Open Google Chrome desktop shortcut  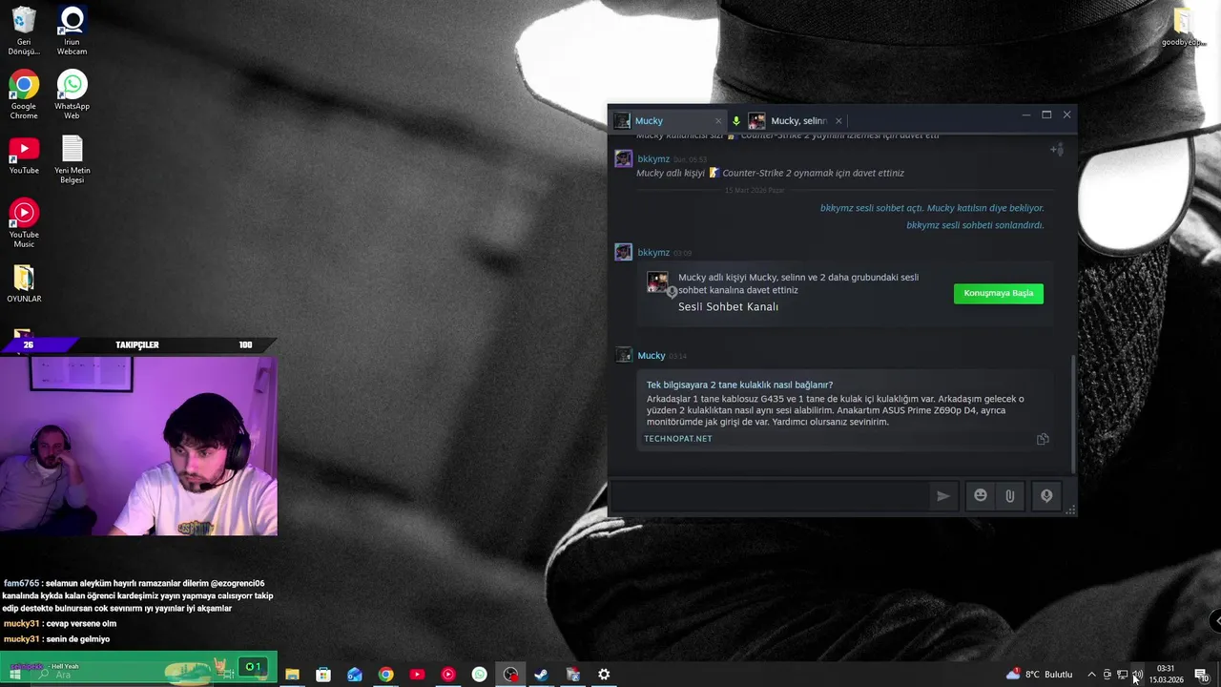pos(24,94)
